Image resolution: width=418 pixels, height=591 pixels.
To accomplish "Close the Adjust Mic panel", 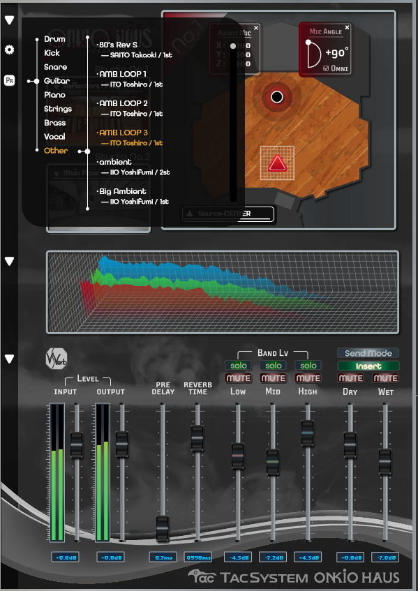I will 256,28.
